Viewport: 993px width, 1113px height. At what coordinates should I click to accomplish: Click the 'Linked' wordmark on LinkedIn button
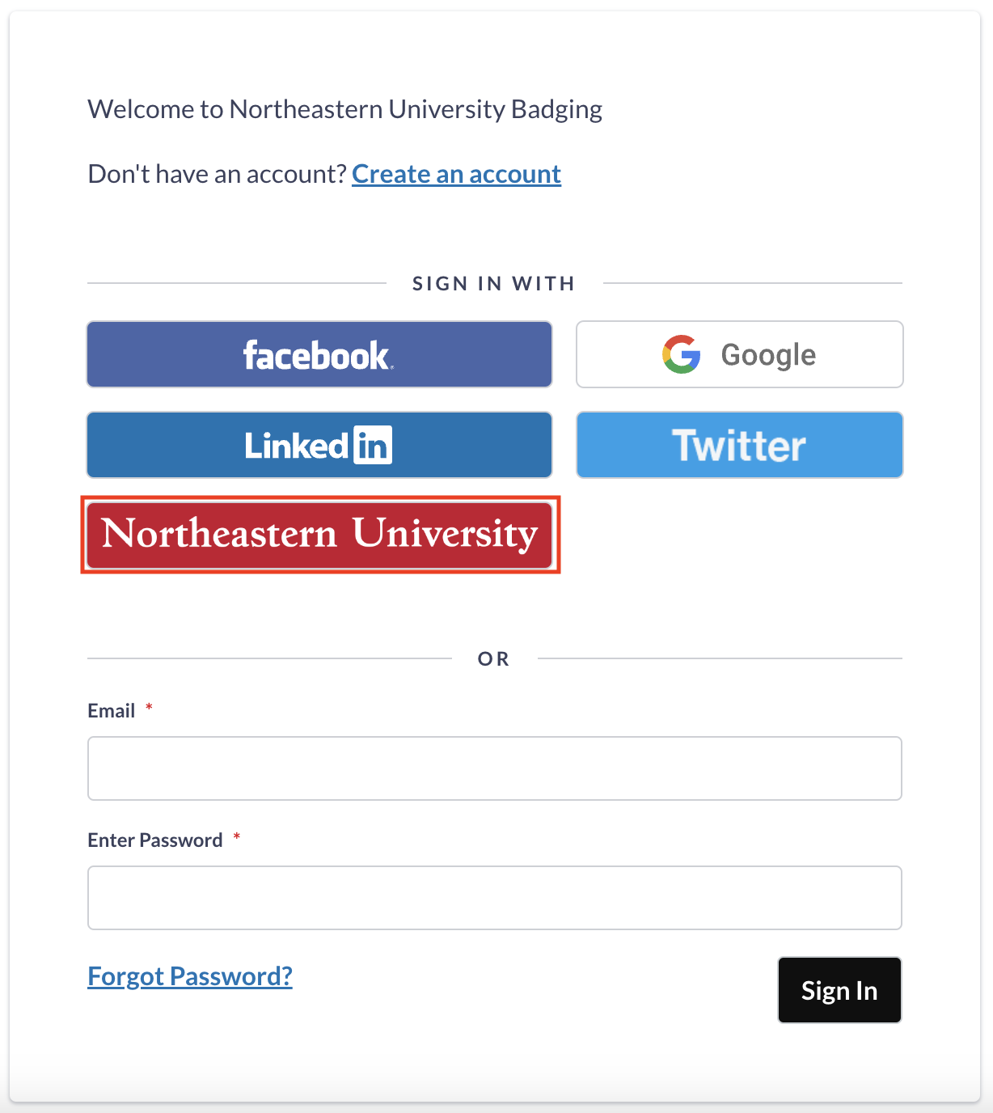coord(296,446)
